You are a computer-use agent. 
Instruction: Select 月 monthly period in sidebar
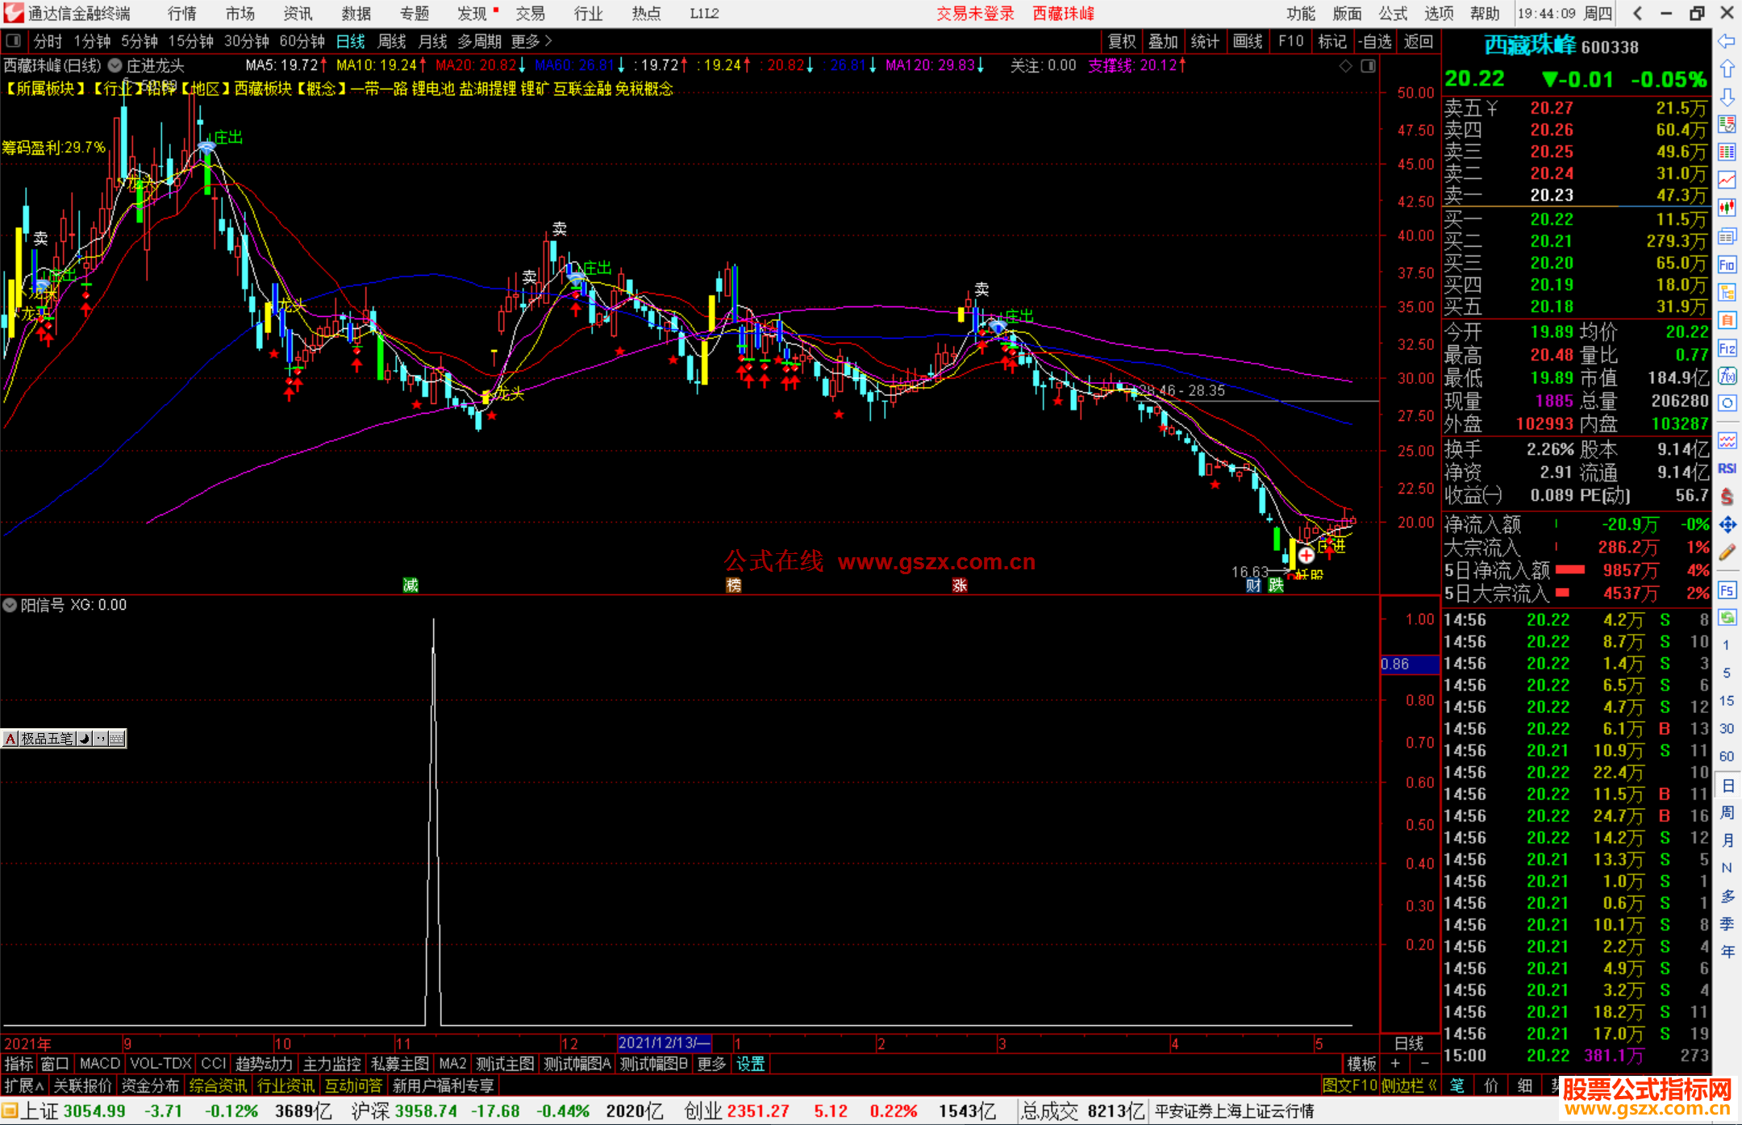1727,840
